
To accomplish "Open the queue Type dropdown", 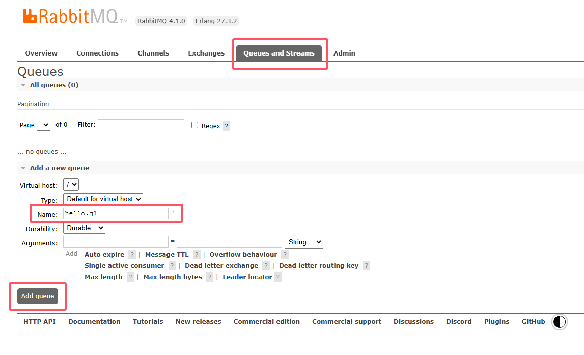I will (103, 199).
